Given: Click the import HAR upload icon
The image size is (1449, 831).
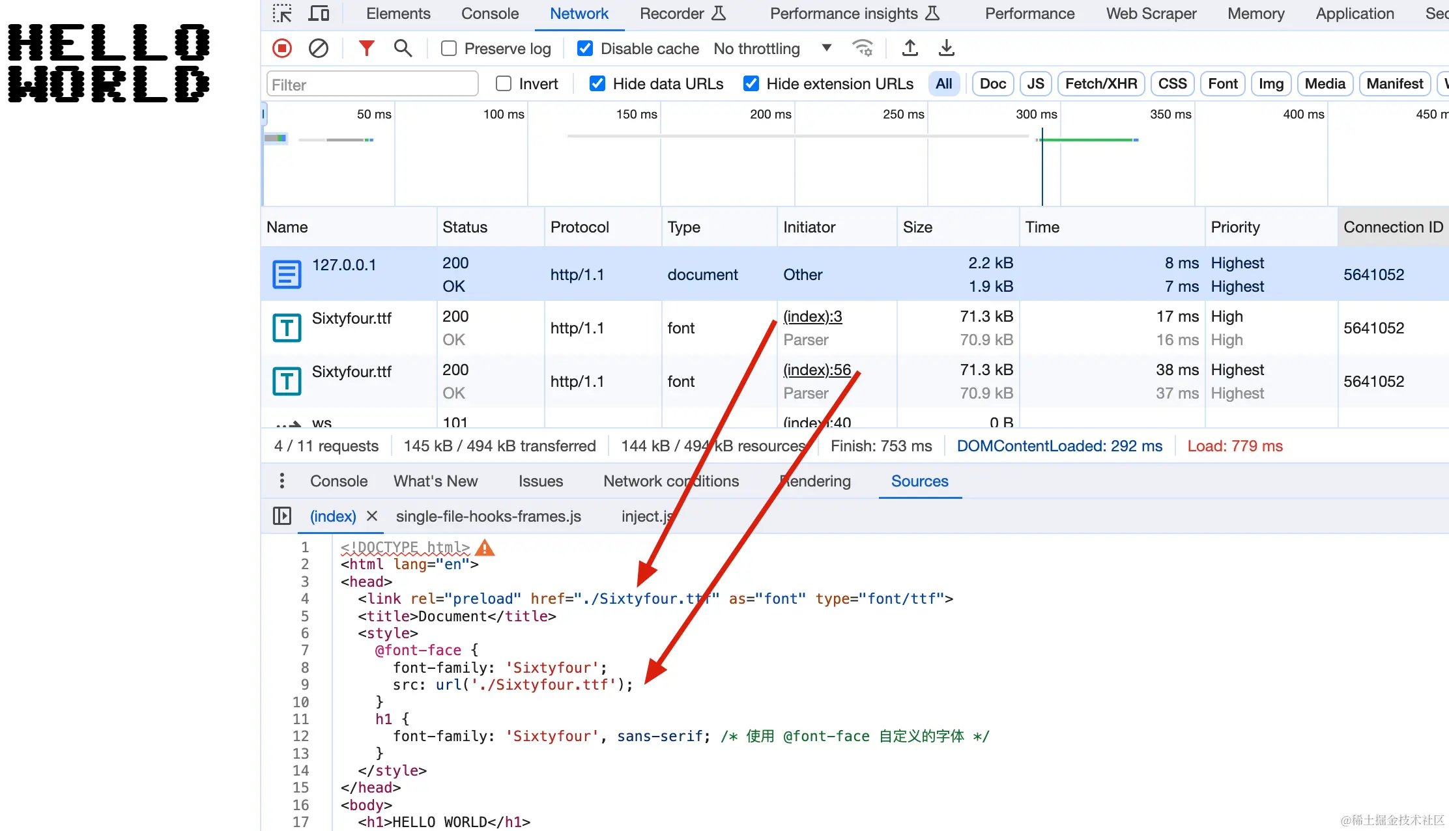Looking at the screenshot, I should (x=910, y=48).
